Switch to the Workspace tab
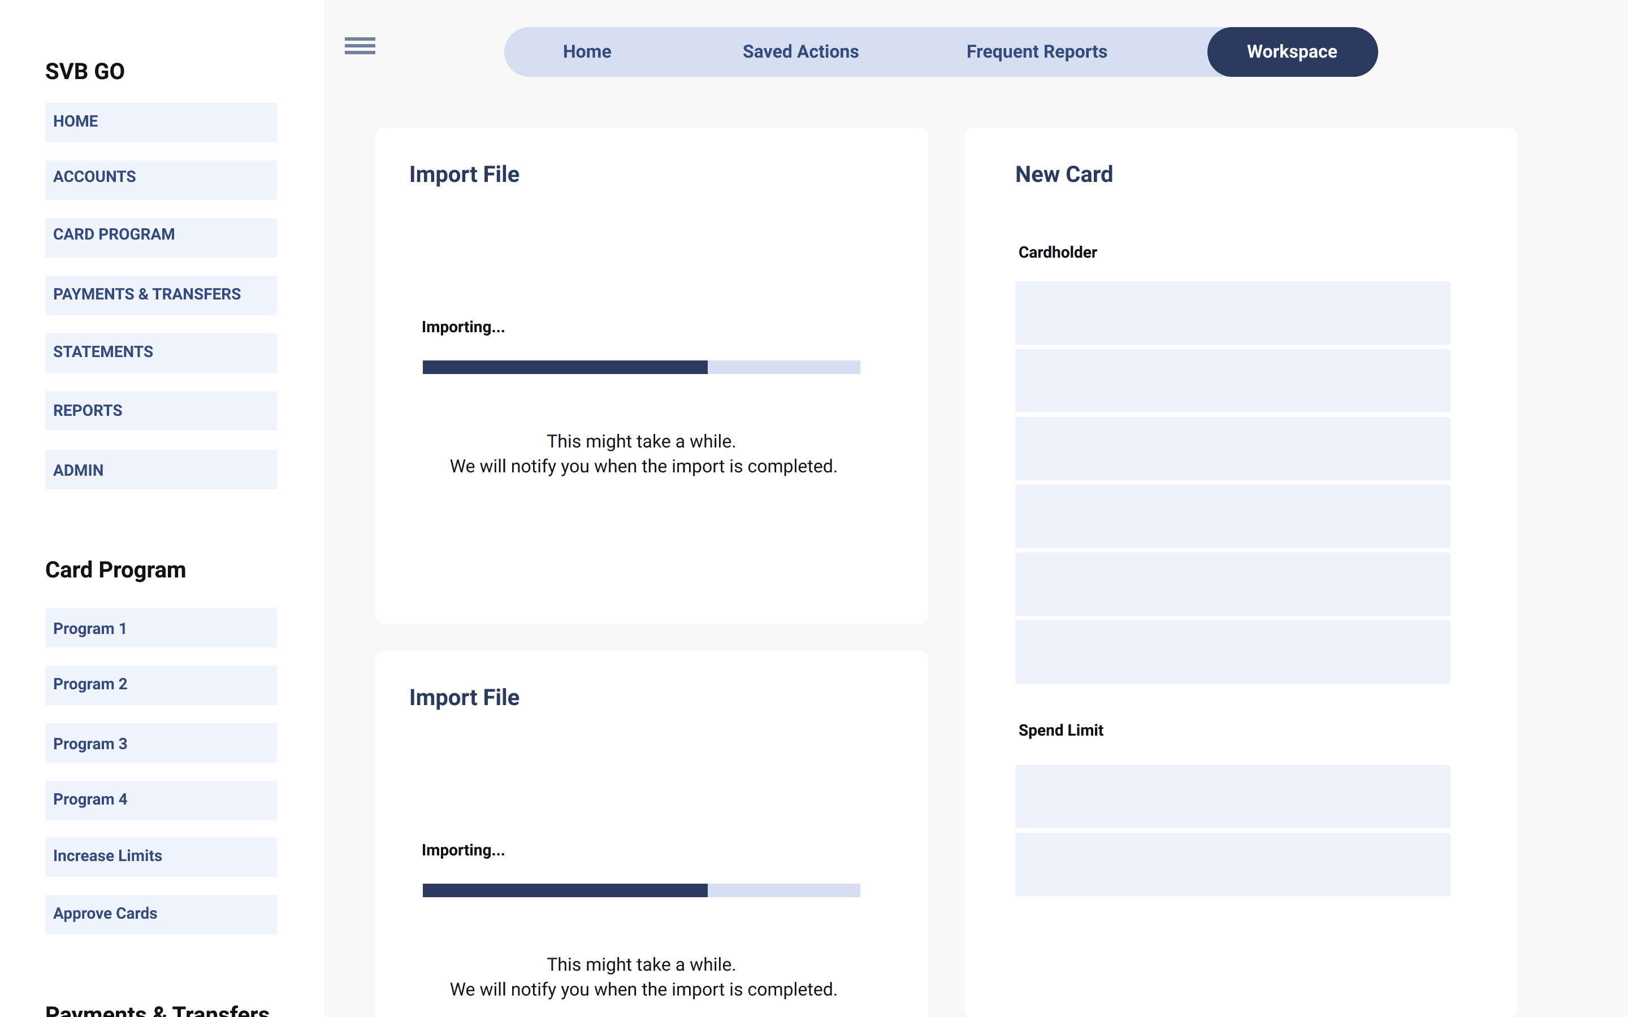The width and height of the screenshot is (1628, 1017). (x=1292, y=51)
